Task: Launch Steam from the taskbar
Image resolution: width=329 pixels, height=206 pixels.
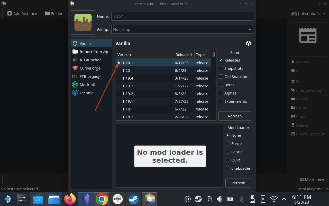Action: [x=133, y=199]
